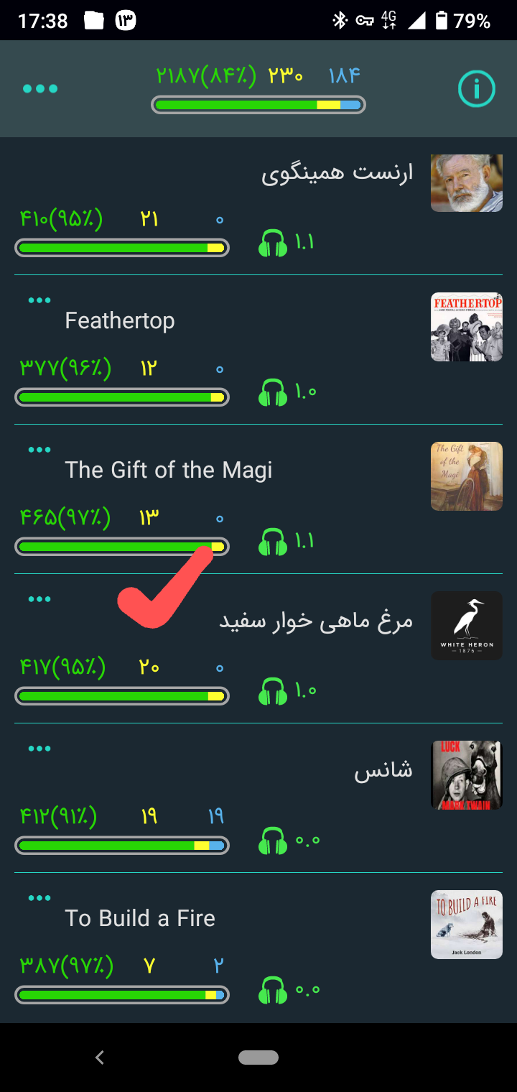Screen dimensions: 517x1092
Task: Open the three-dots menu in the header
Action: point(40,89)
